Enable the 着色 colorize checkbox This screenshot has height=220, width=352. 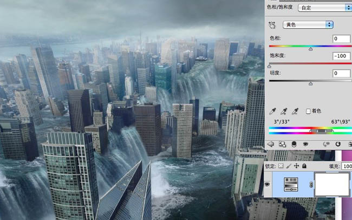(x=309, y=111)
